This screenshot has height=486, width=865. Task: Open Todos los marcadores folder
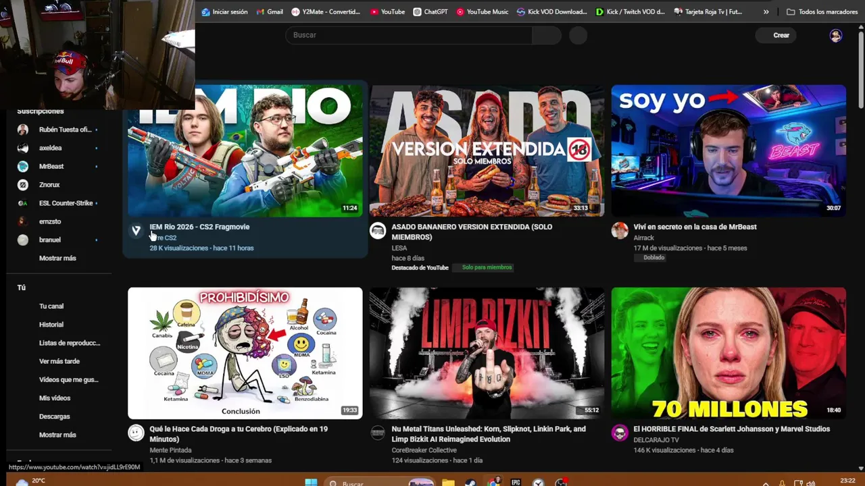click(822, 11)
